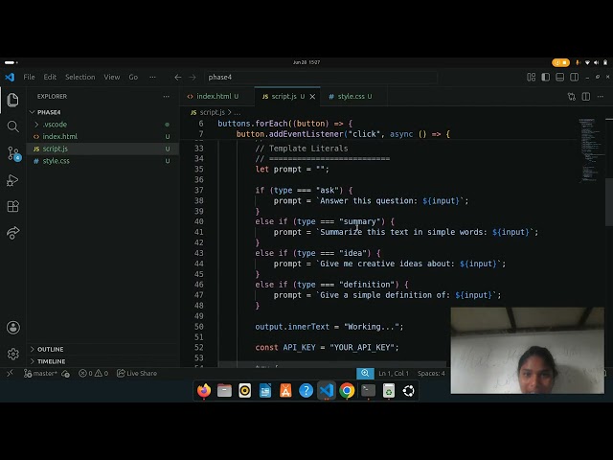Click the VS Code logo in title bar
Screen dimensions: 613x460
(x=10, y=77)
